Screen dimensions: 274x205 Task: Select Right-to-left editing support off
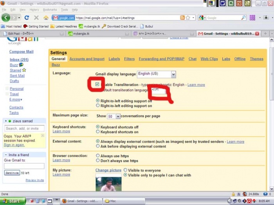click(98, 101)
